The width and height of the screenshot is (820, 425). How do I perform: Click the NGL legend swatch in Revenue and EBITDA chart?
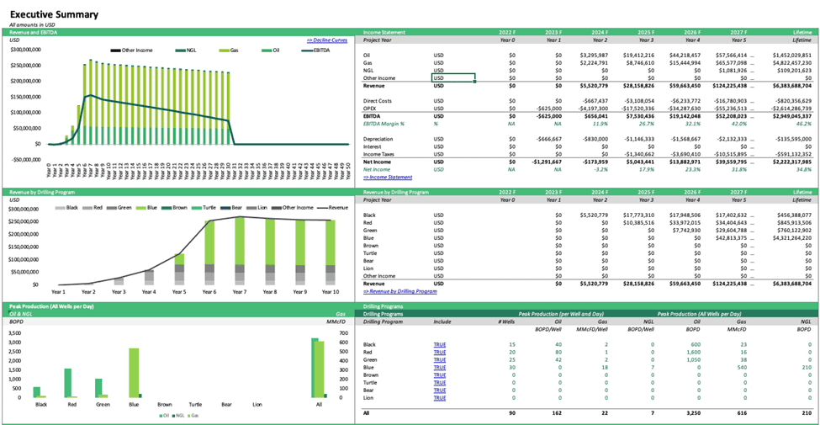(181, 50)
